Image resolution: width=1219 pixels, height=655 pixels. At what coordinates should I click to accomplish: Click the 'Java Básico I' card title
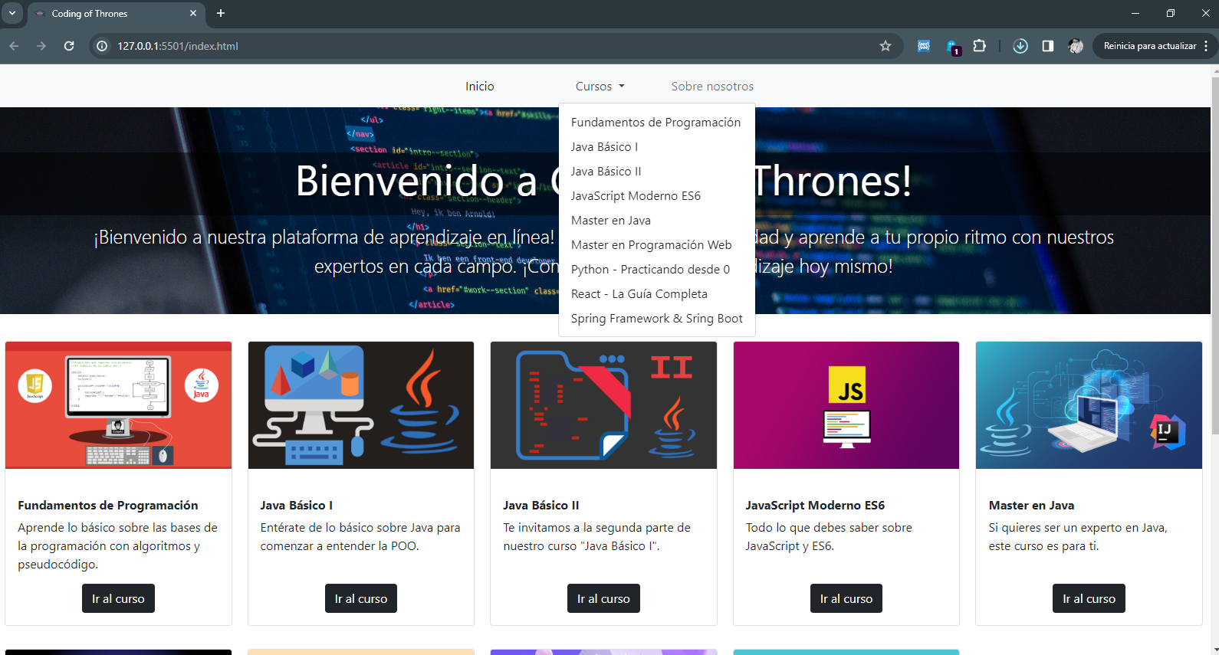coord(297,506)
